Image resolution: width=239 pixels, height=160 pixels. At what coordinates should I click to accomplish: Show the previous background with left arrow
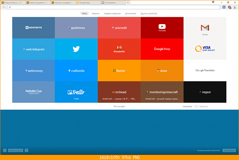pyautogui.click(x=5, y=151)
